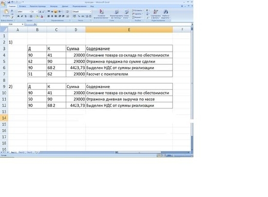Viewport: 268px width, 197px height.
Task: Switch to sheet tab Лист3
Action: 30,152
